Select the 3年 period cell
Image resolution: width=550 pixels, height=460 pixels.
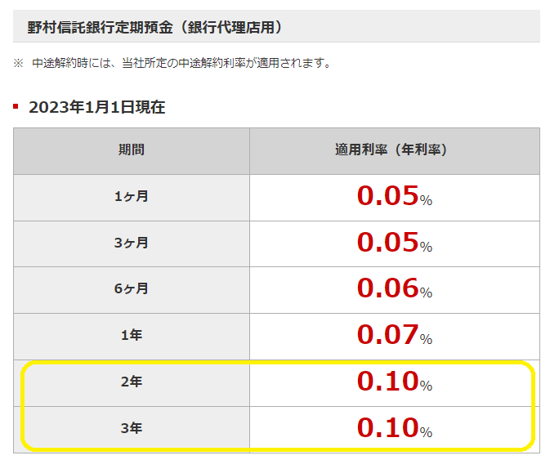[132, 429]
